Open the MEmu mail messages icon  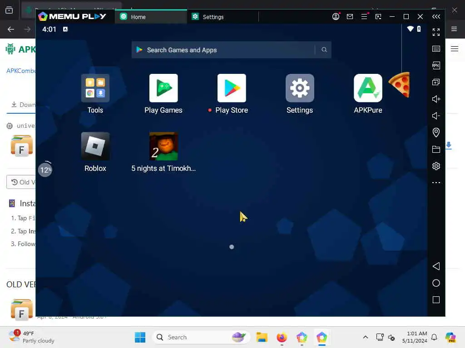tap(350, 17)
